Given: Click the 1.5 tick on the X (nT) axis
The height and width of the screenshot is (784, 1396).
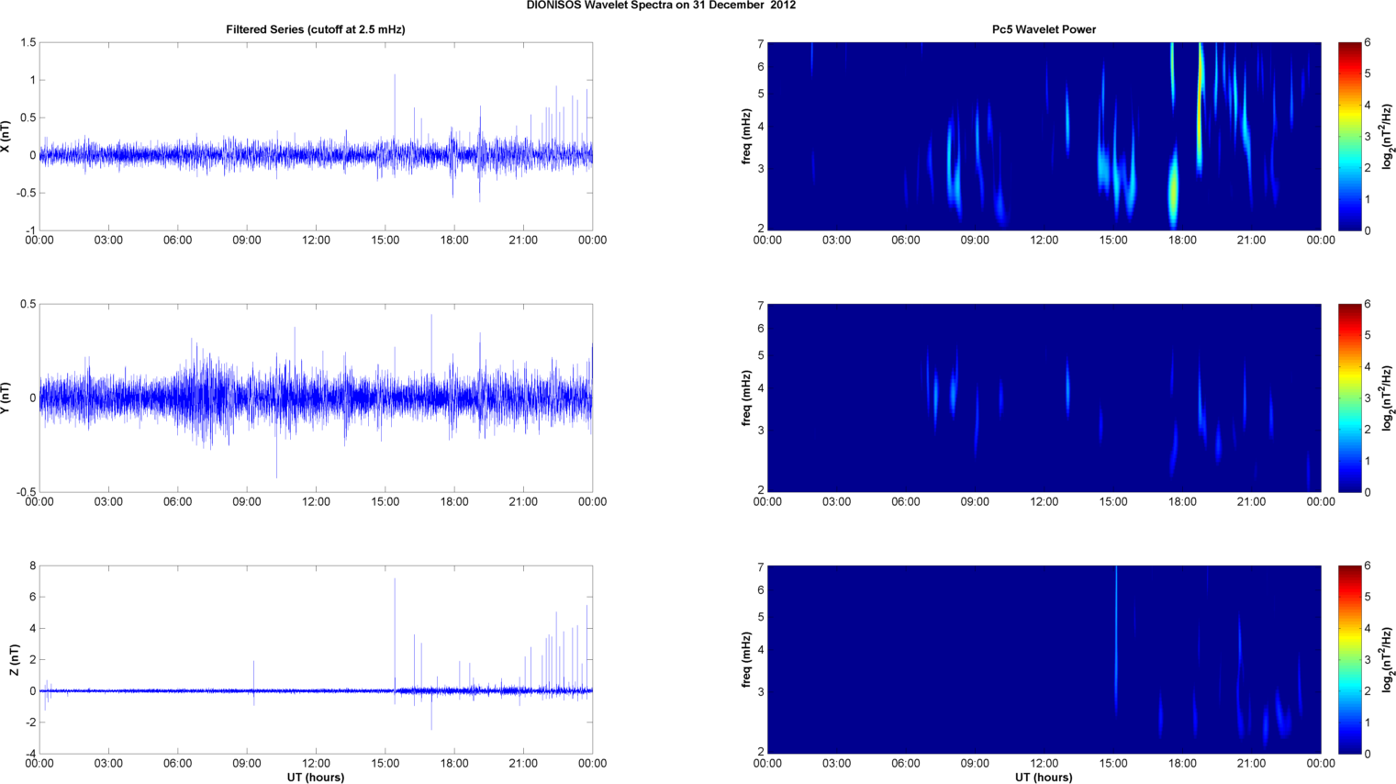Looking at the screenshot, I should click(28, 42).
